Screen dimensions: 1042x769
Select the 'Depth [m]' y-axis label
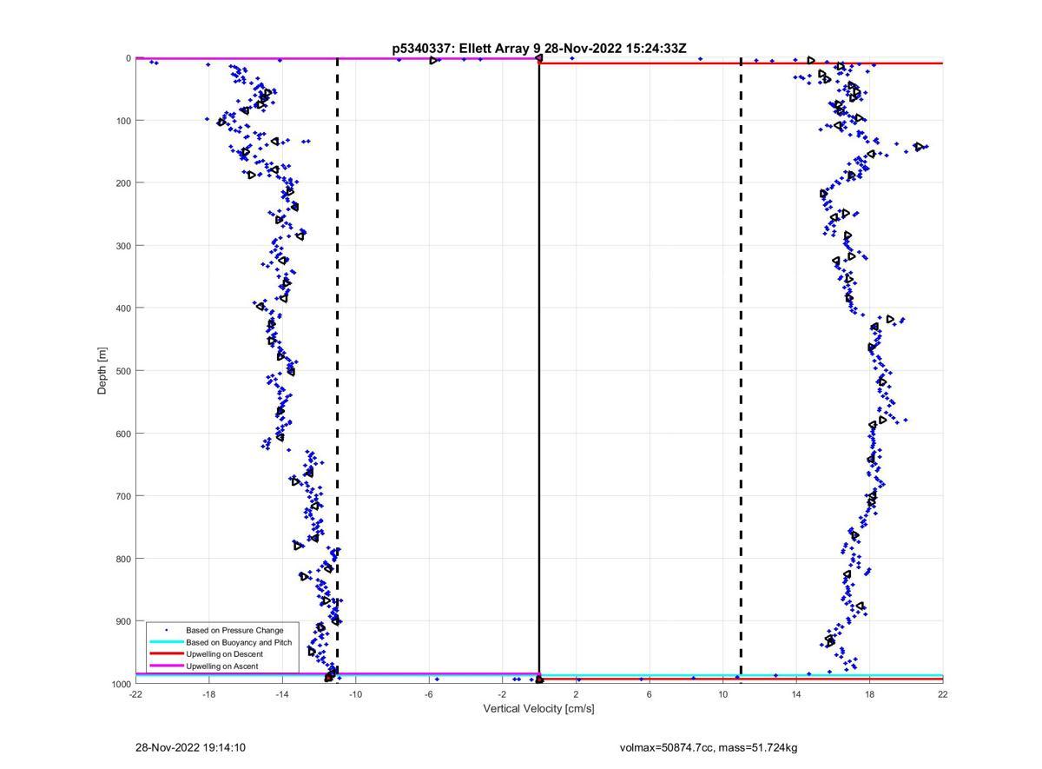tap(102, 371)
